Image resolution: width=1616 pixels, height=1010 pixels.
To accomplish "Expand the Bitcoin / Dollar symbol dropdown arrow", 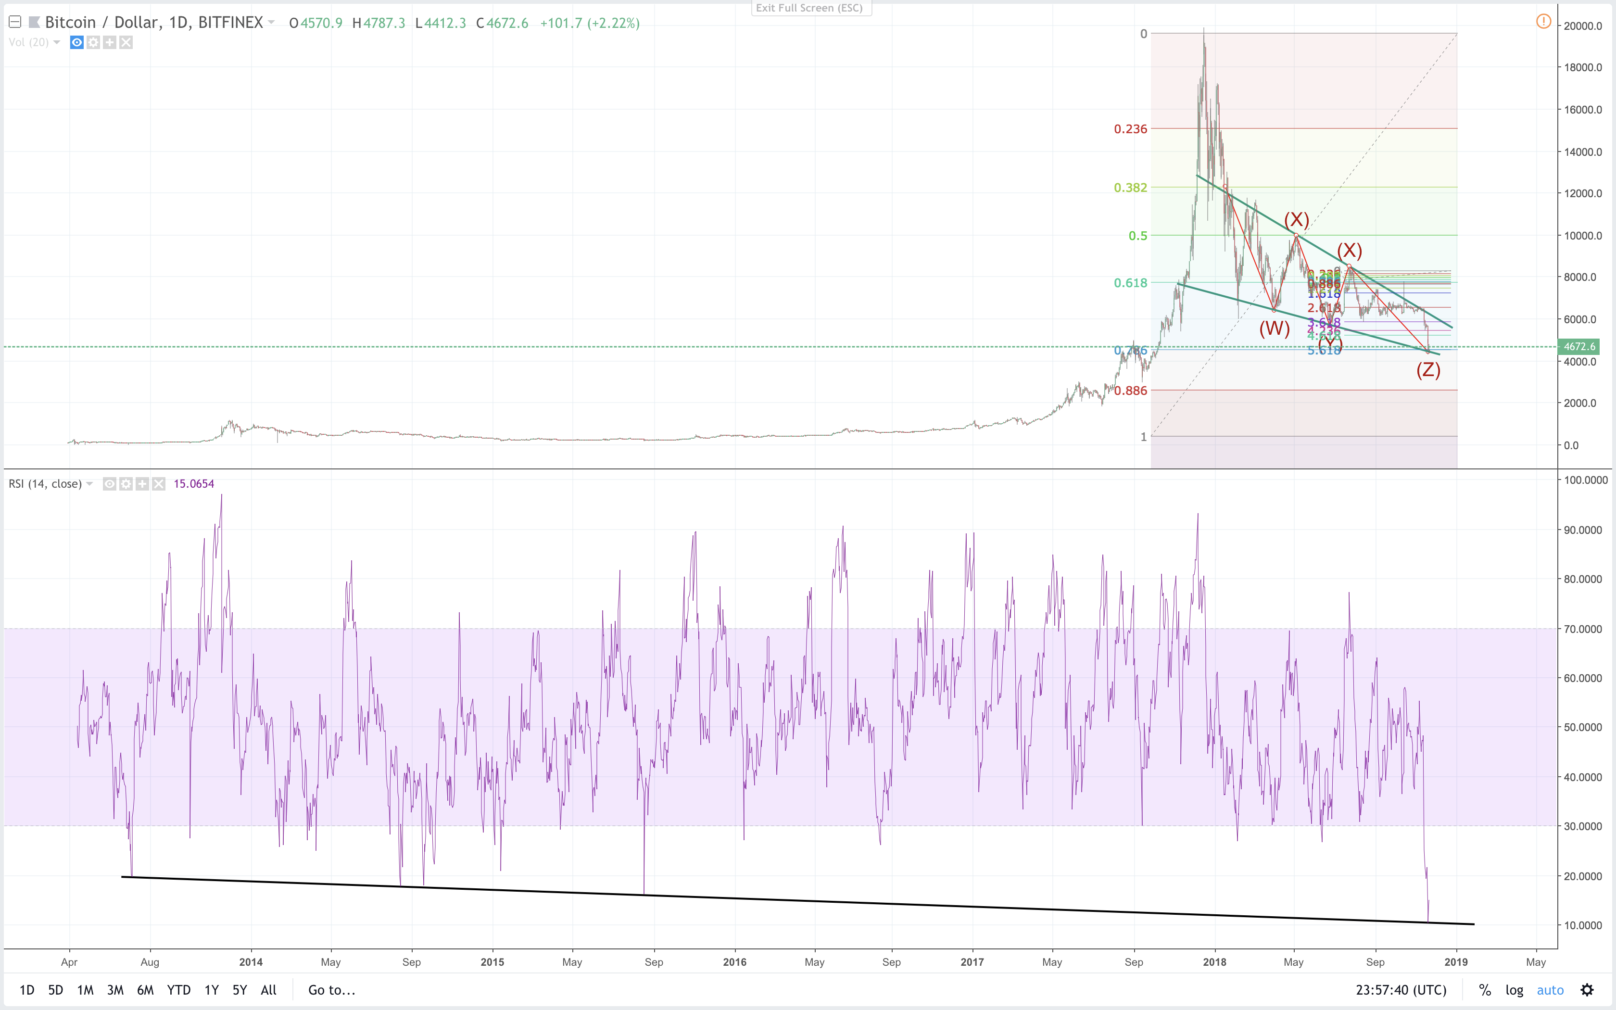I will [x=271, y=22].
